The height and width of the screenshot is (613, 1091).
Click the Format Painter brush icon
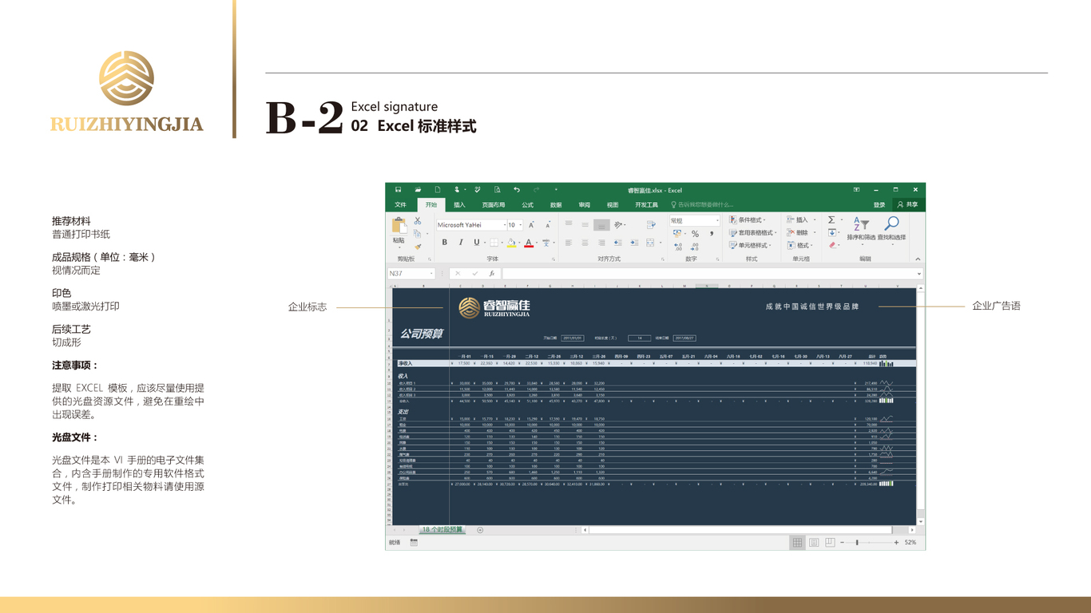pyautogui.click(x=418, y=247)
